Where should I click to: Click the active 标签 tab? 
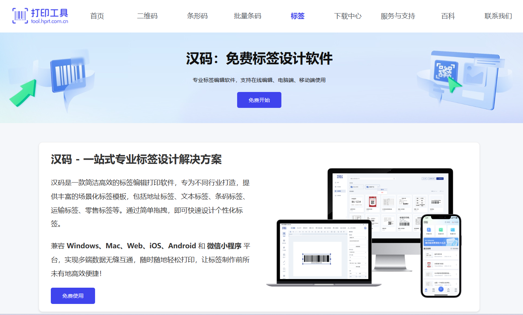298,16
